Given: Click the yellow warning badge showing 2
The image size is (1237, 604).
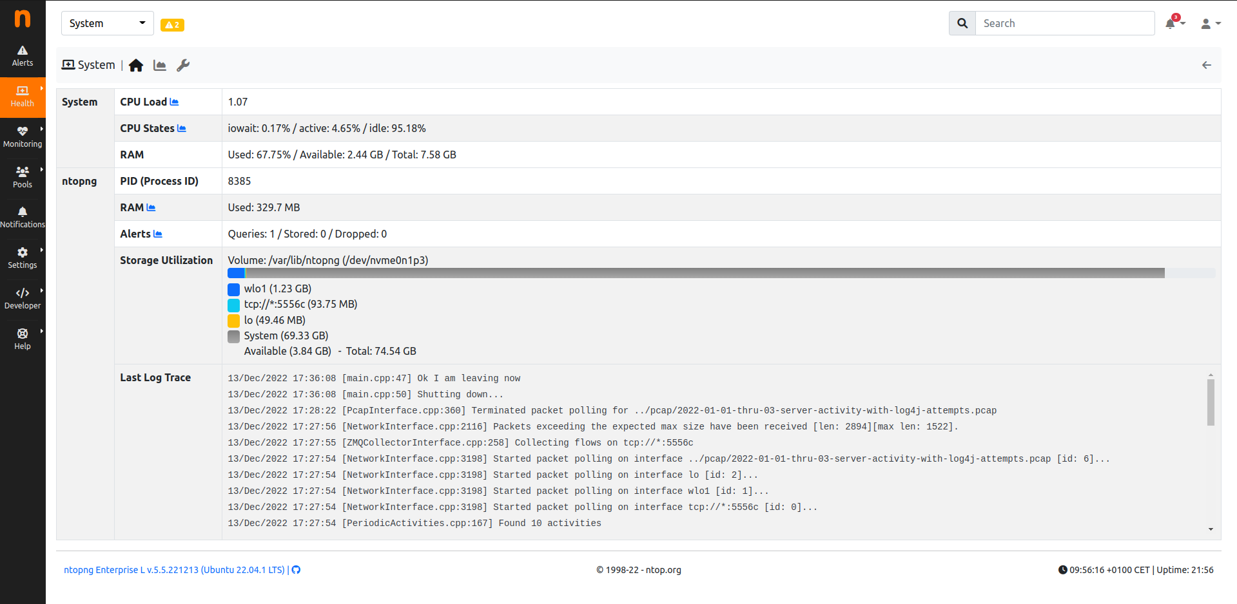Looking at the screenshot, I should tap(172, 25).
